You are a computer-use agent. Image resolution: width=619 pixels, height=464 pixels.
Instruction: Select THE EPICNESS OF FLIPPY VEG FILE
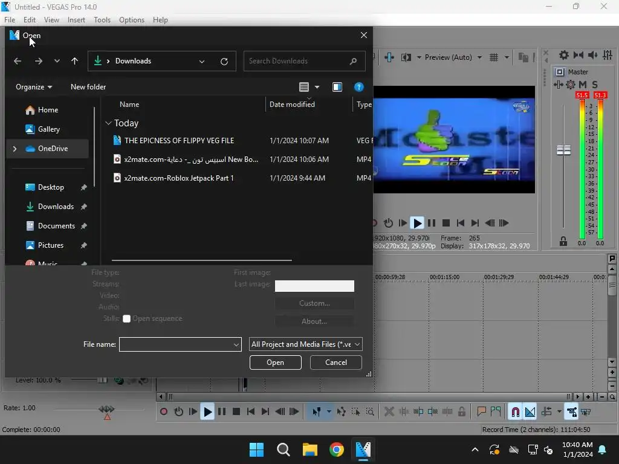point(179,140)
